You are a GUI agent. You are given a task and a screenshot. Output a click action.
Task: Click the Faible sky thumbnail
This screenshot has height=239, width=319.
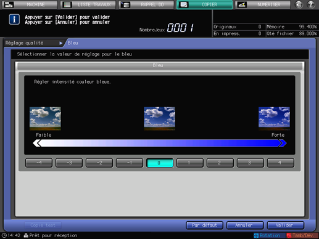[45, 118]
